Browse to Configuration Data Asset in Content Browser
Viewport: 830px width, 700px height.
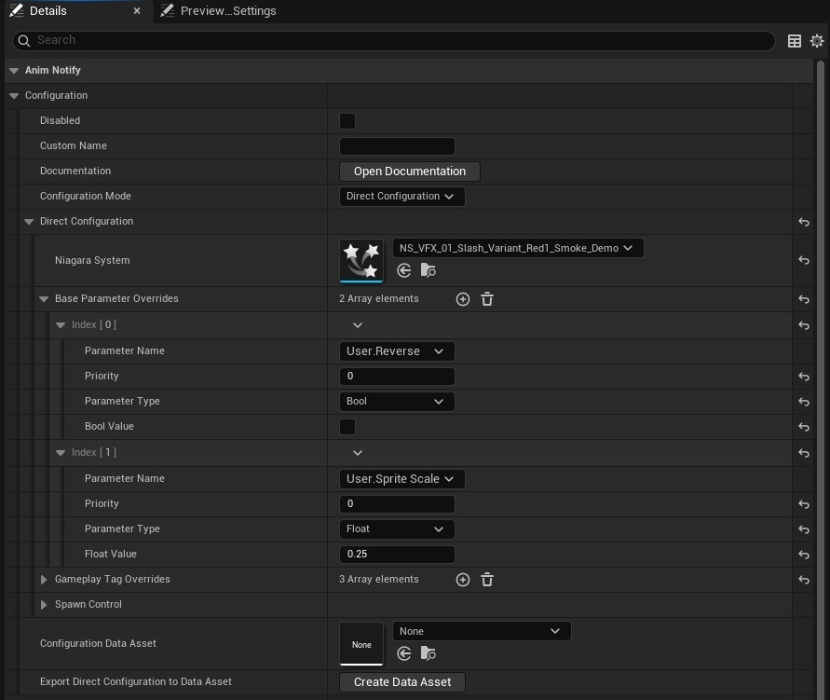pyautogui.click(x=428, y=653)
